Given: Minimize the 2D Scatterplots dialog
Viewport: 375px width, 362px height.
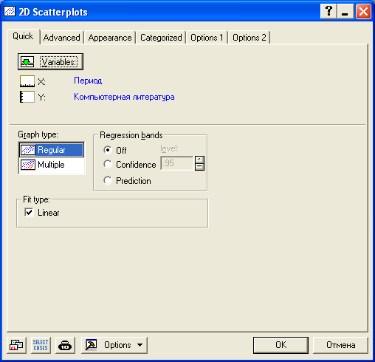Looking at the screenshot, I should tap(345, 11).
